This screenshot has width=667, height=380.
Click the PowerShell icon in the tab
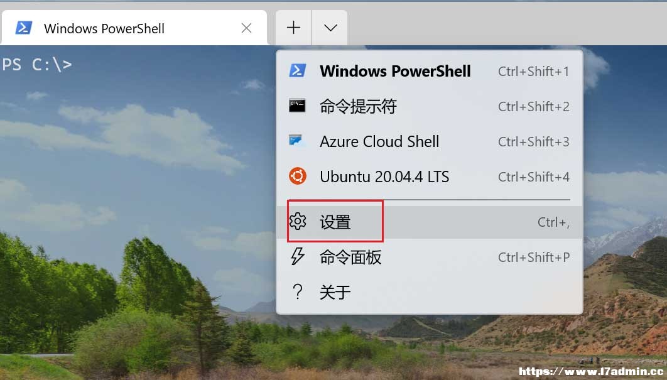point(23,28)
